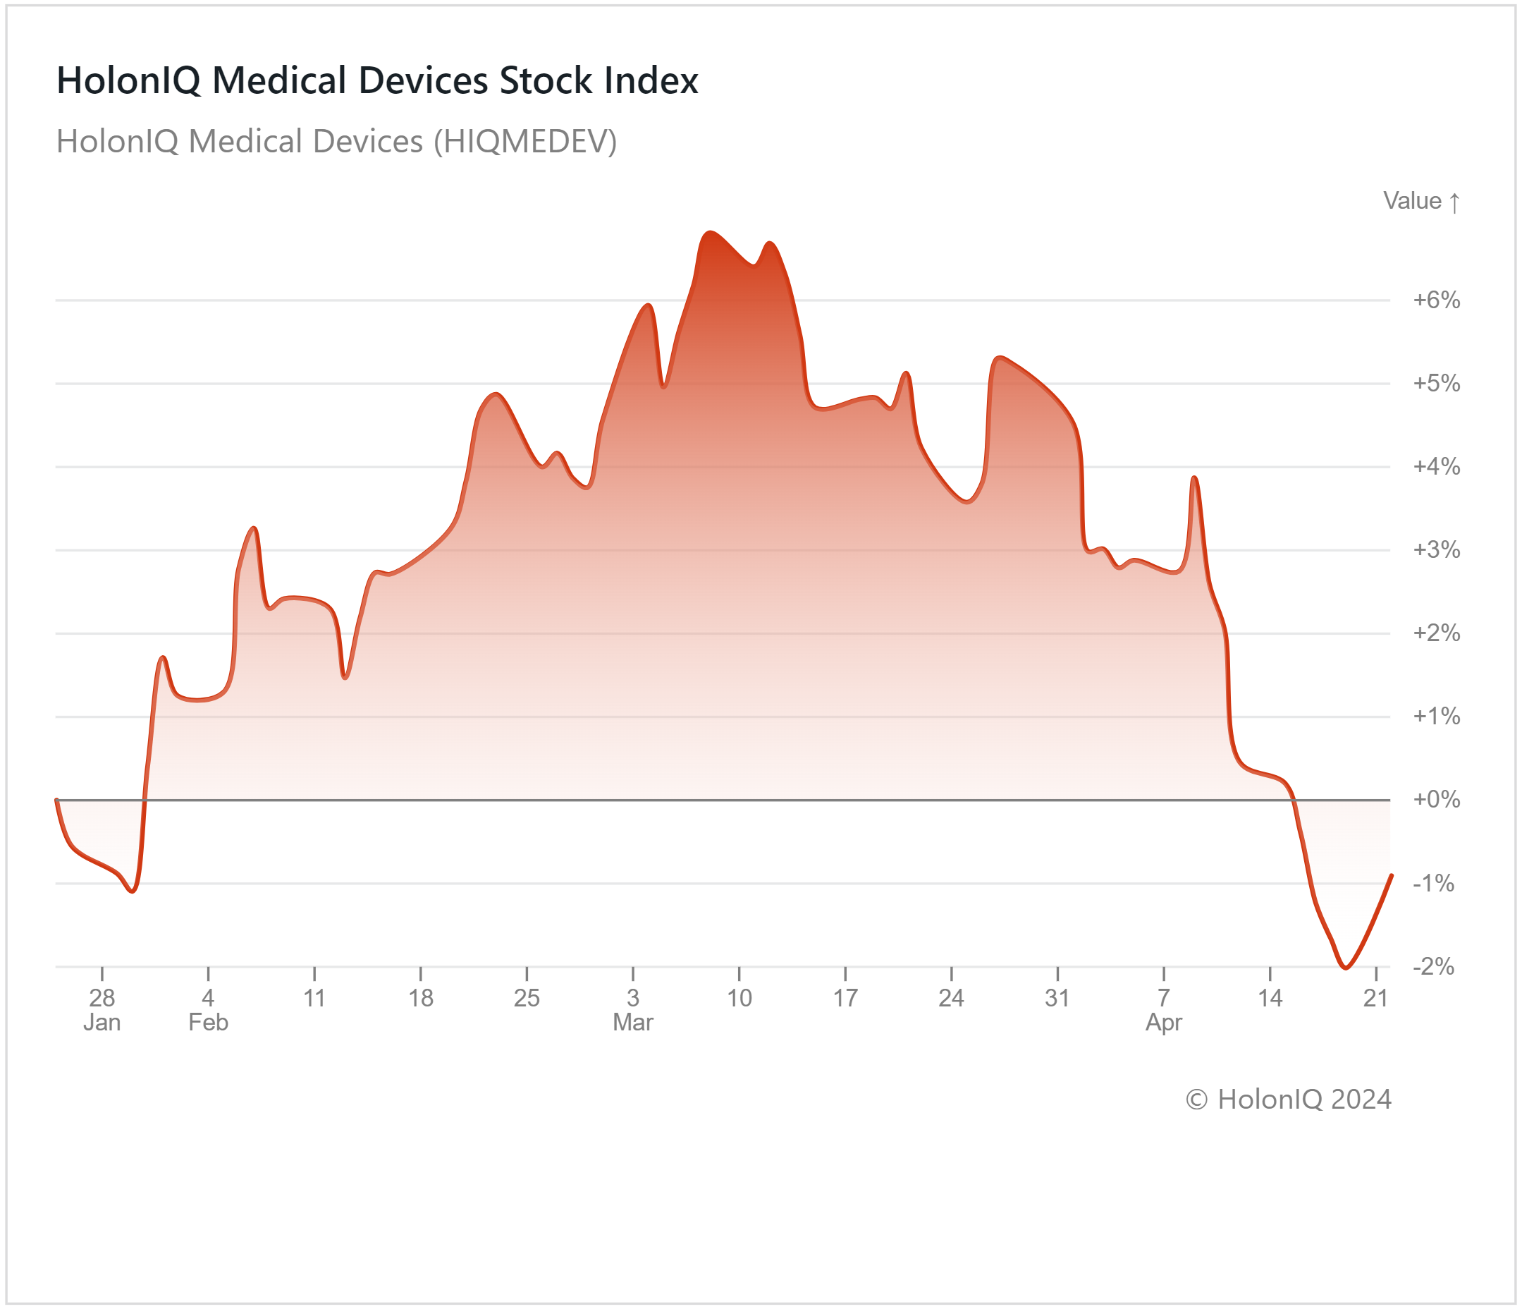
Task: Click the +4% y-axis label
Action: 1436,466
